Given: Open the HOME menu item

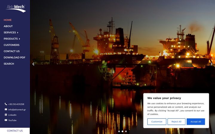Looking at the screenshot, I should click(7, 20).
